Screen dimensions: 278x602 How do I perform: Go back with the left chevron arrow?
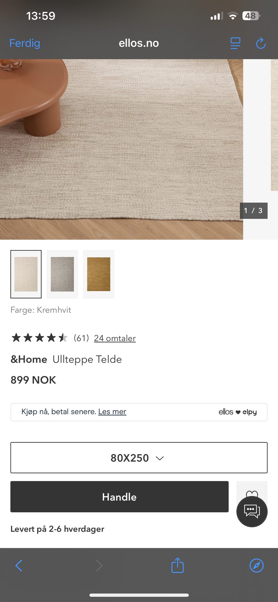pyautogui.click(x=19, y=565)
